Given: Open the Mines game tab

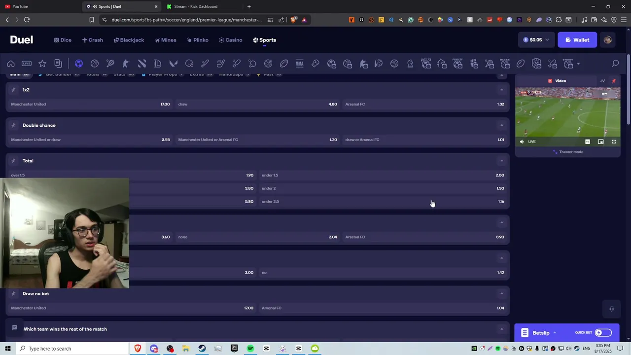Looking at the screenshot, I should click(x=166, y=40).
